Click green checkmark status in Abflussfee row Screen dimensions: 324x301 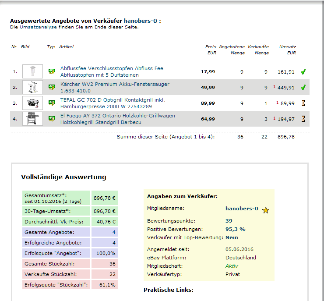(303, 71)
